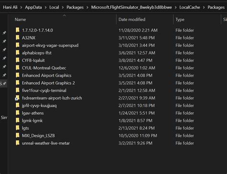Expand the chevron after Hani Ali breadcrumb
The image size is (227, 174).
(x=21, y=7)
